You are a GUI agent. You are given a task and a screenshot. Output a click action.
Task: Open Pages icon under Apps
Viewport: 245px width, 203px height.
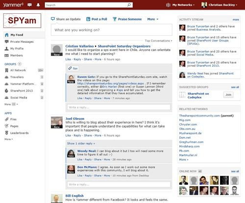point(6,126)
